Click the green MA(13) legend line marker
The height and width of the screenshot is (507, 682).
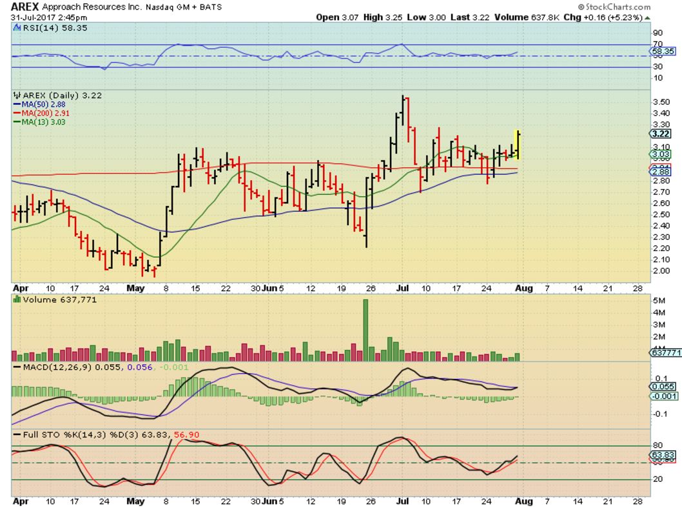[x=17, y=122]
